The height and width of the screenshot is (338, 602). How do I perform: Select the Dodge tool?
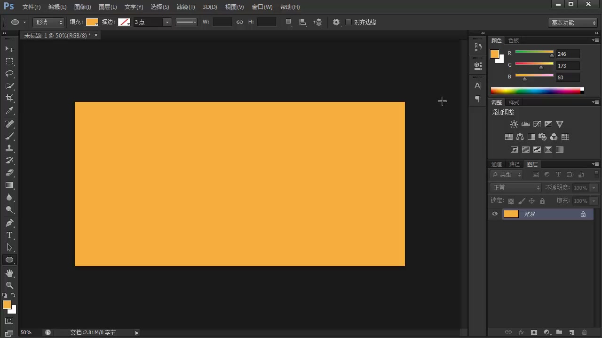pos(9,209)
